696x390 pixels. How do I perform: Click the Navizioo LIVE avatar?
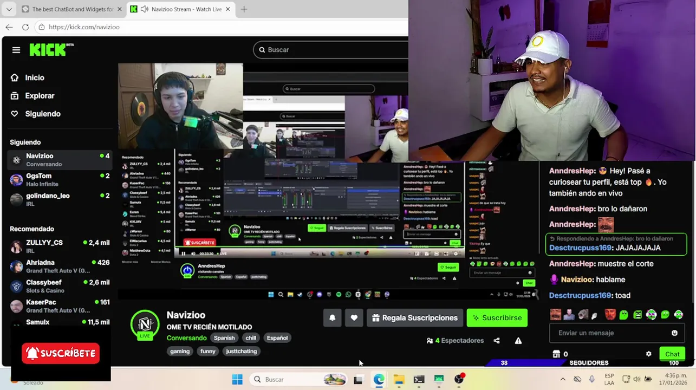coord(145,324)
